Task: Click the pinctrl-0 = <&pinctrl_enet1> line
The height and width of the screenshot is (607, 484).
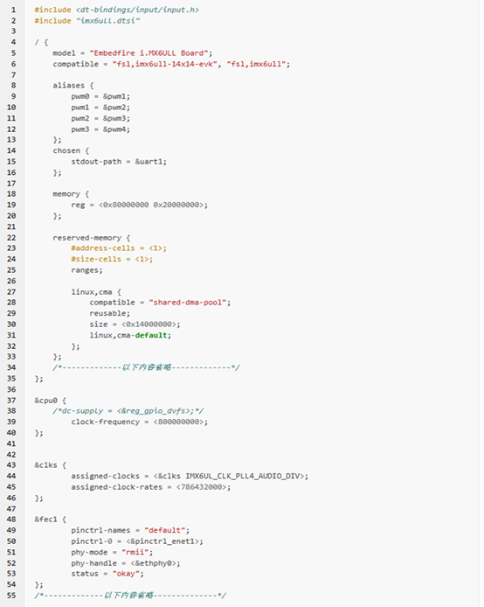Action: (137, 541)
